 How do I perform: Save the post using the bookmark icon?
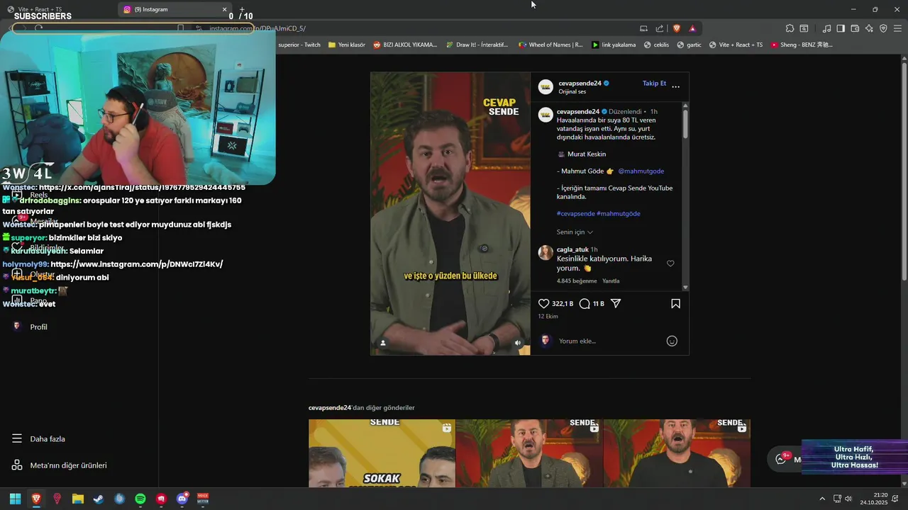(x=675, y=303)
